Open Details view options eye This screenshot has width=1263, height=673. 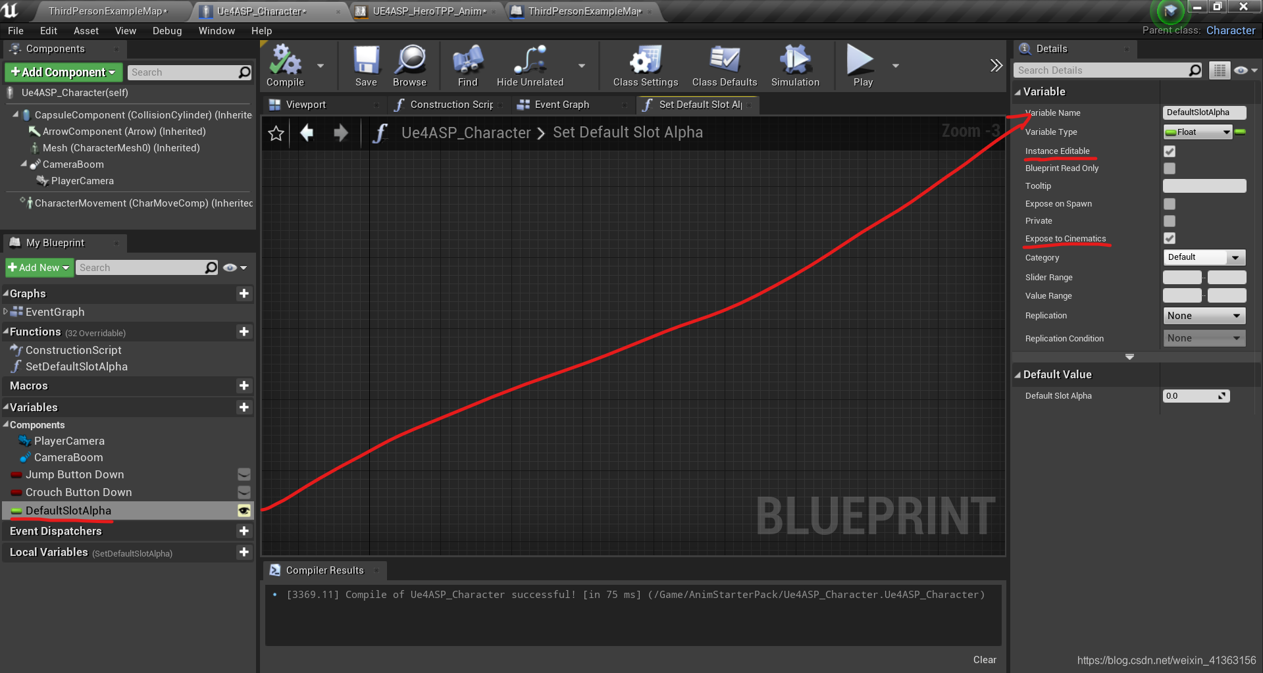tap(1245, 70)
